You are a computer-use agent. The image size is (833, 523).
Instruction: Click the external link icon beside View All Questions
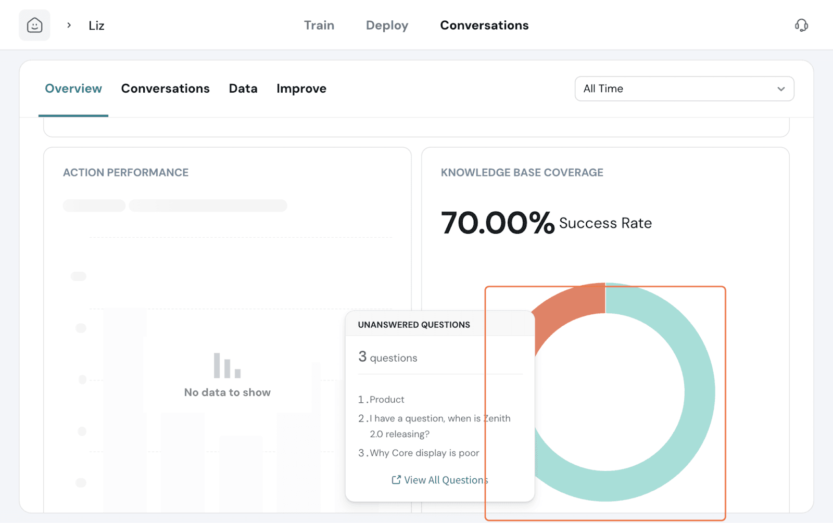coord(396,480)
